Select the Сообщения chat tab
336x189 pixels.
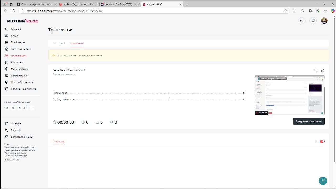pos(58,141)
